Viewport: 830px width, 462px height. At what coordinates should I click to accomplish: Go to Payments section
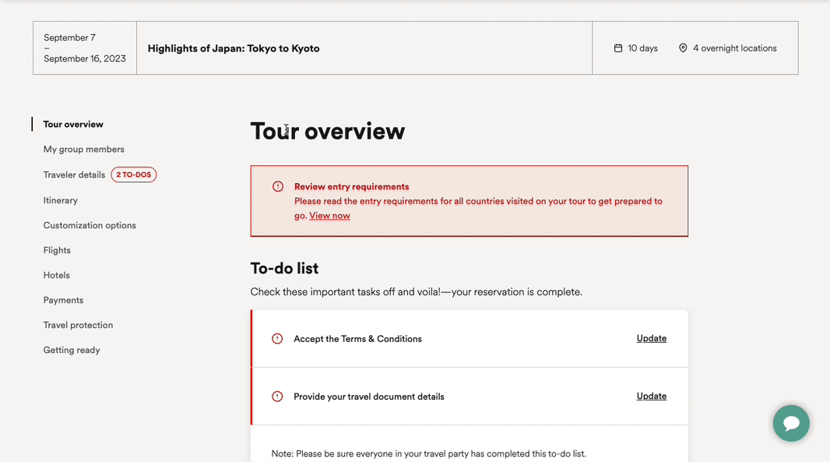pos(63,301)
